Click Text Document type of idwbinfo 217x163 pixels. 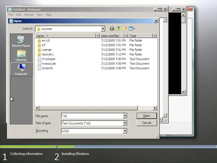coord(139,68)
